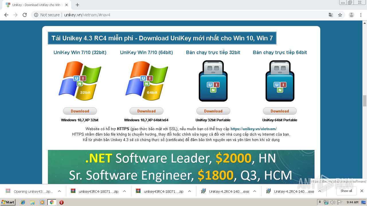Viewport: 367px width, 206px height.
Task: Open the Google Translate page icon
Action: (331, 15)
